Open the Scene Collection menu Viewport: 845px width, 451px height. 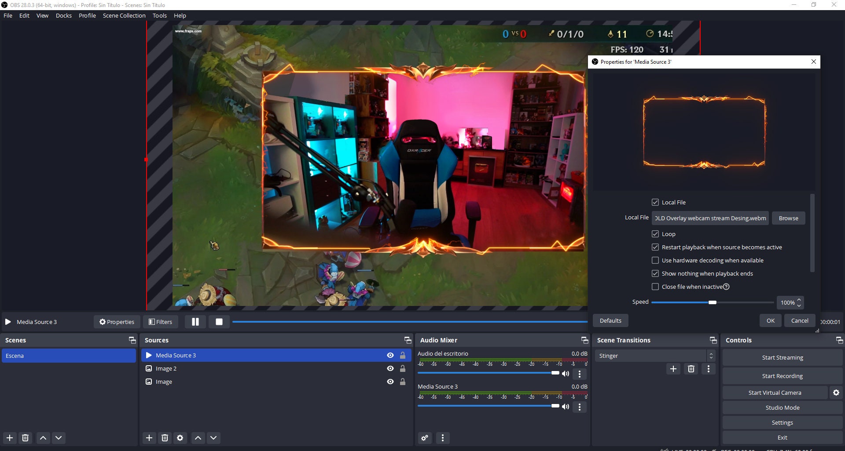tap(124, 15)
